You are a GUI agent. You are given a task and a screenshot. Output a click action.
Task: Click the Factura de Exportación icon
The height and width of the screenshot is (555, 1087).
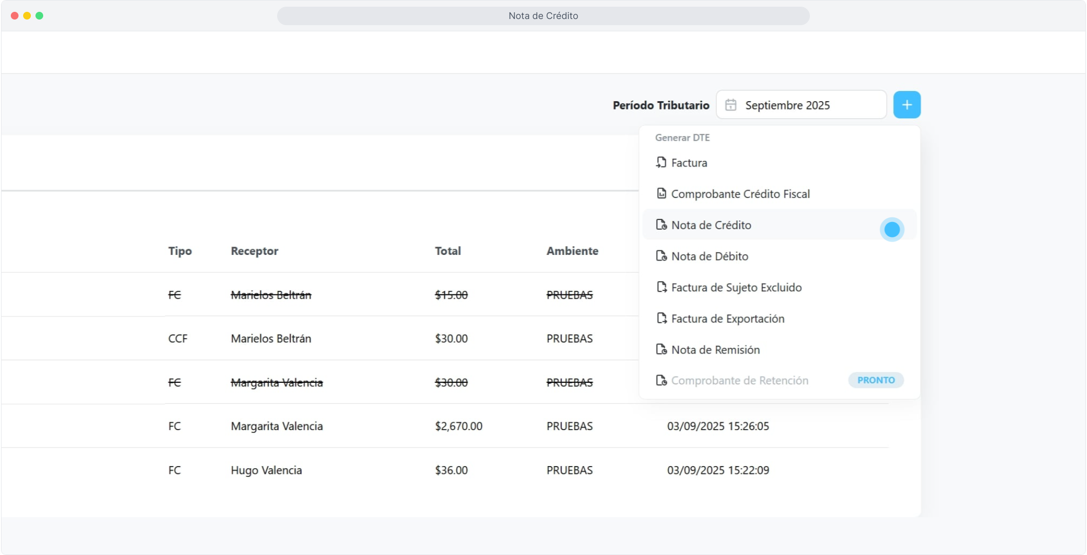(661, 318)
